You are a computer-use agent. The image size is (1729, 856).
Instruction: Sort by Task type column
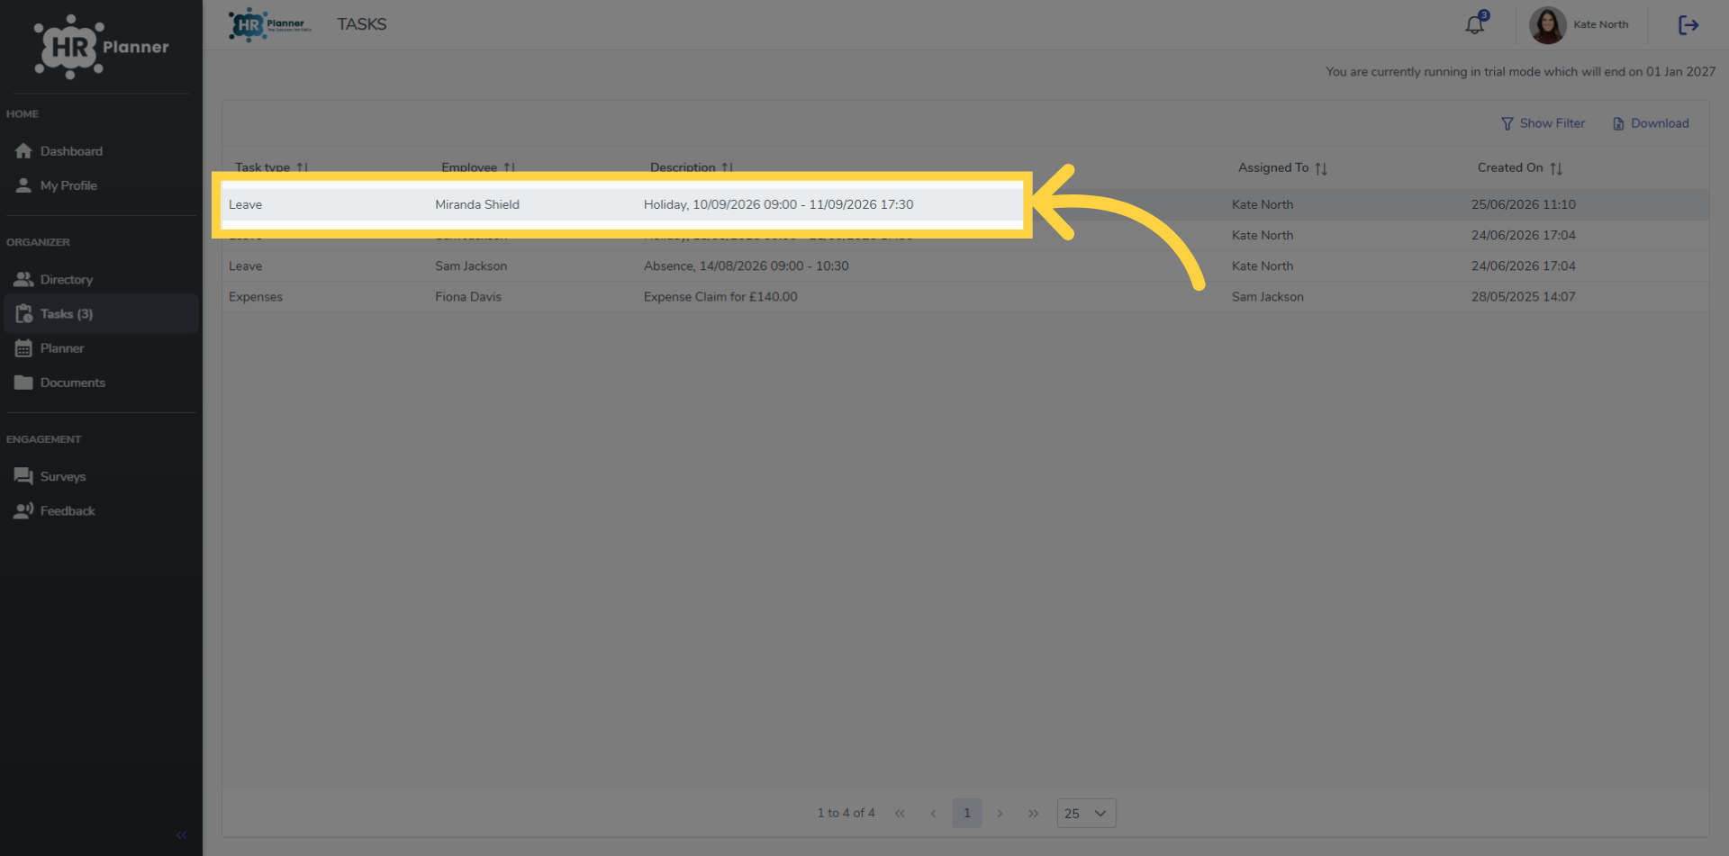click(271, 167)
